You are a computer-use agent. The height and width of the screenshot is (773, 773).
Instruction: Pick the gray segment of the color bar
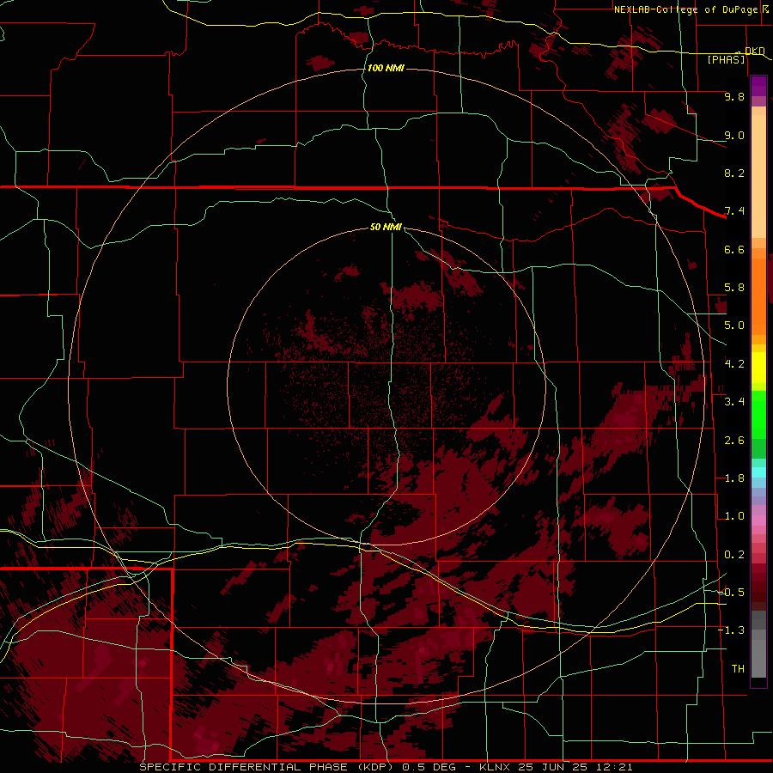(x=758, y=643)
